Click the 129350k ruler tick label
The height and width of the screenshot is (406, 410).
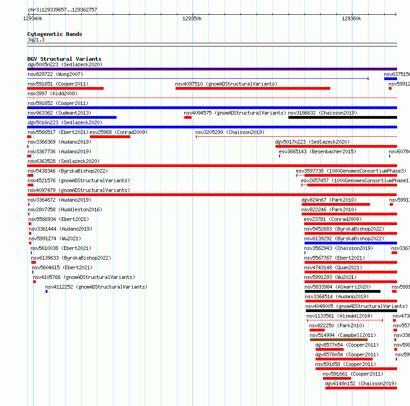192,18
